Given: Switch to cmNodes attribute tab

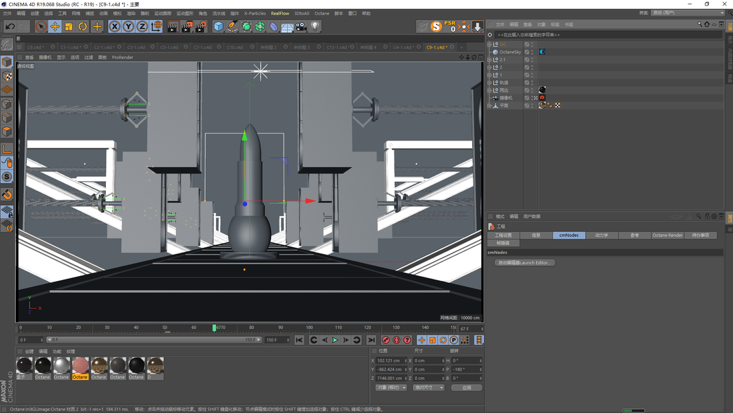Looking at the screenshot, I should 569,235.
